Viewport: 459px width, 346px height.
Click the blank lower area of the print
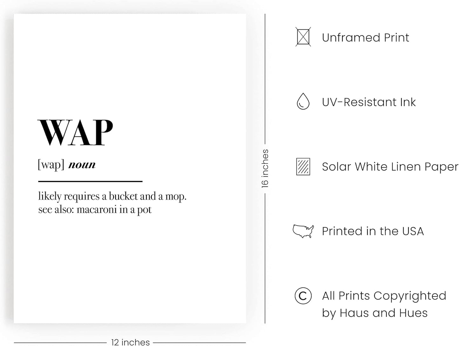tap(130, 270)
